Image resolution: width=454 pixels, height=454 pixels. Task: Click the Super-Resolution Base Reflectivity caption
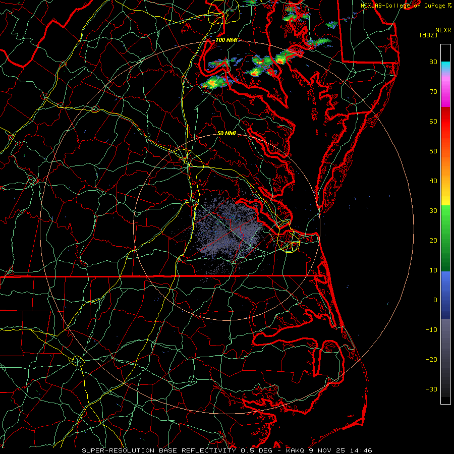159,450
